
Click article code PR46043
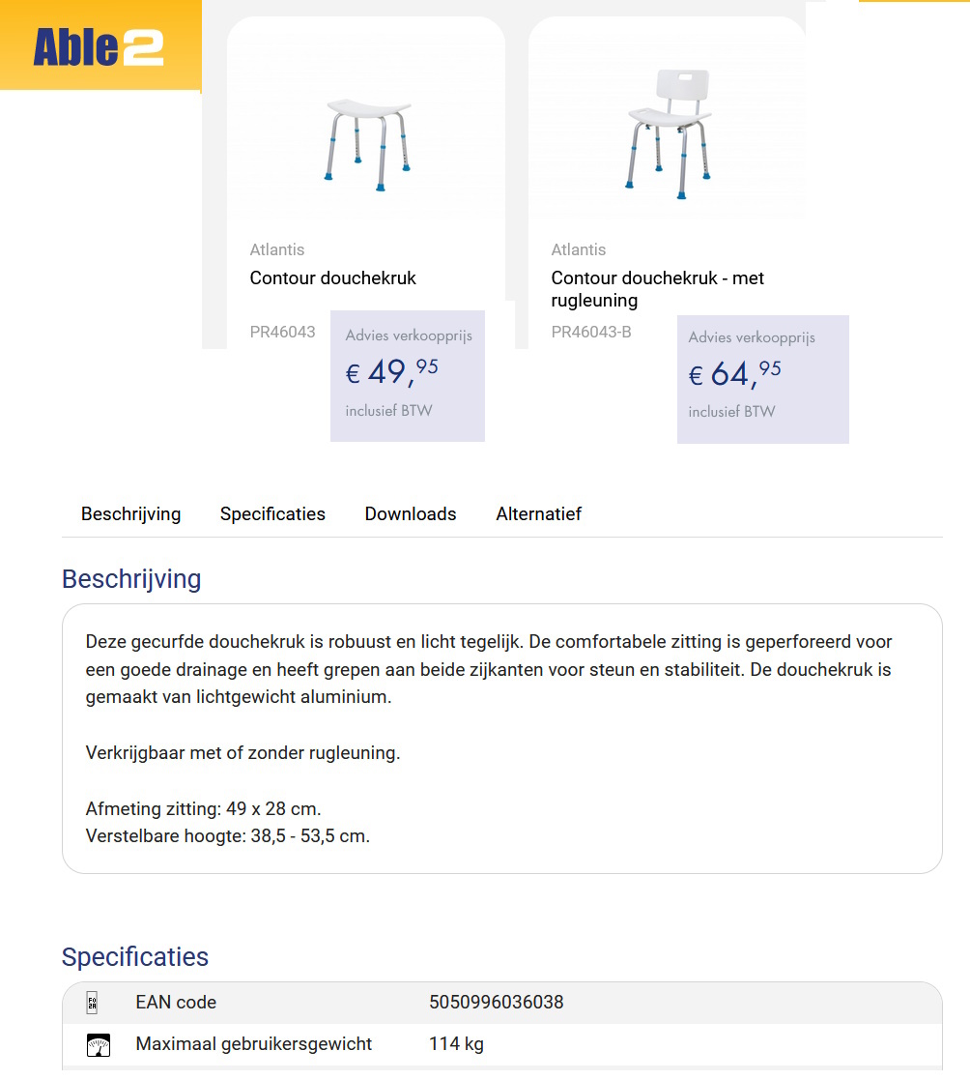(x=283, y=332)
